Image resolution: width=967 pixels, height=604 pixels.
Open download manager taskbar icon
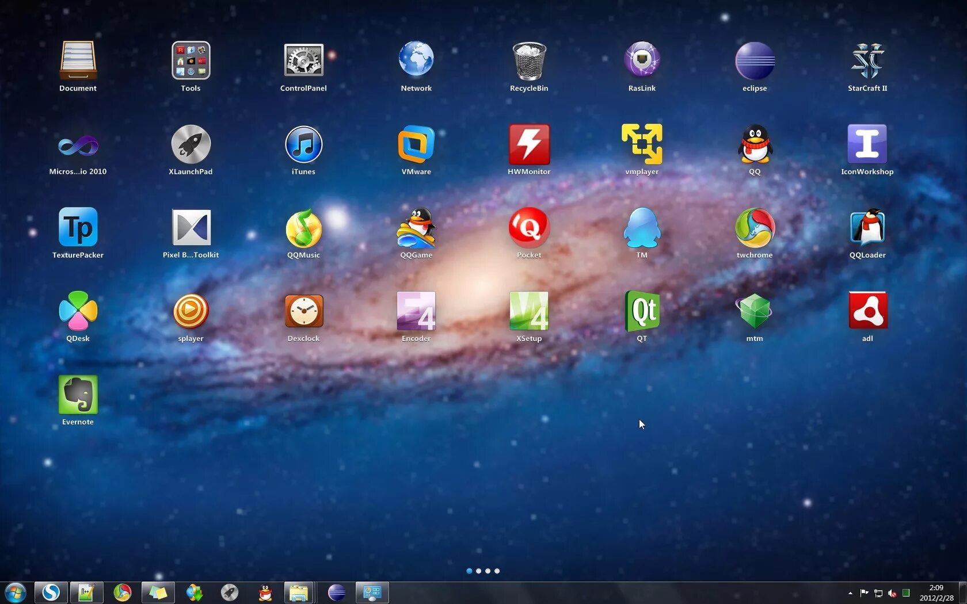click(194, 592)
